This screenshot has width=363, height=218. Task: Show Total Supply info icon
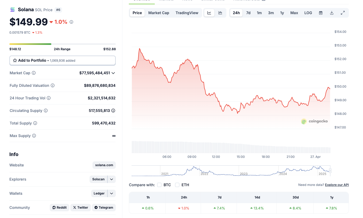(35, 123)
